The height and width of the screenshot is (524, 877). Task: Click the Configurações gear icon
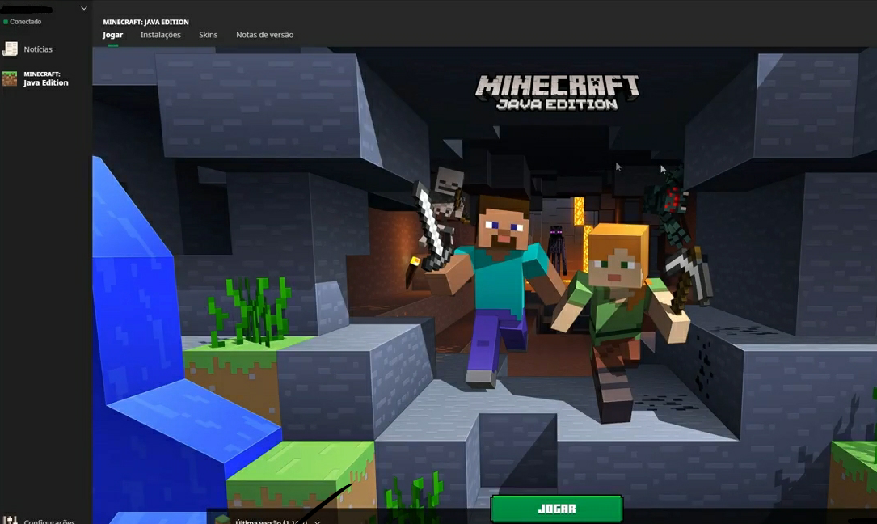pos(10,521)
